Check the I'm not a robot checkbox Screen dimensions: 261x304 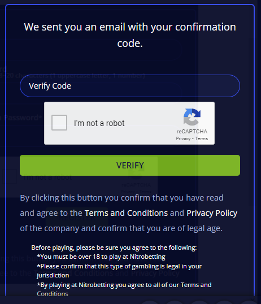[59, 123]
